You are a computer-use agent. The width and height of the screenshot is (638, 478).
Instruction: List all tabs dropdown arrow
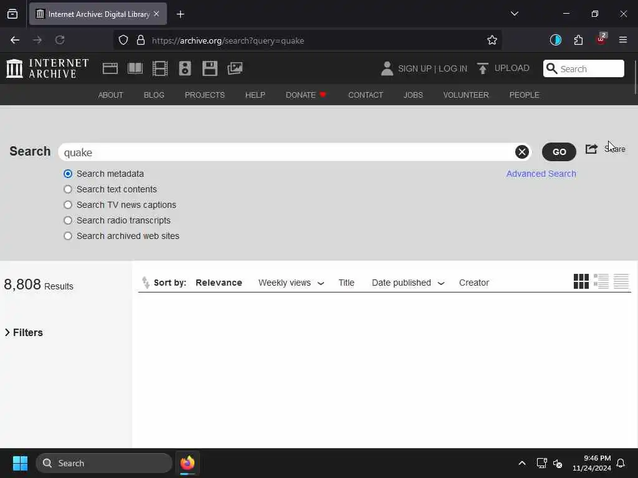click(514, 14)
